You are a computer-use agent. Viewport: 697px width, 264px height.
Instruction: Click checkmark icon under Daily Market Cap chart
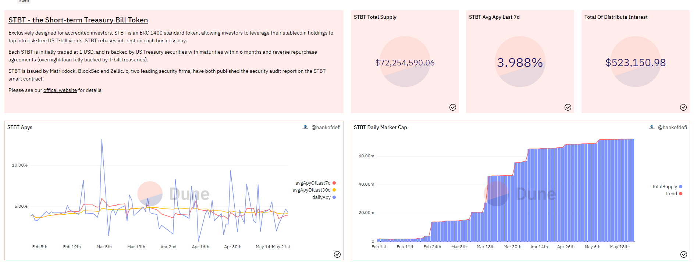coord(684,254)
